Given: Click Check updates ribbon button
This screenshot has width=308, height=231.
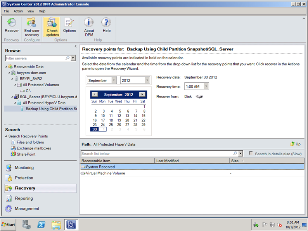Looking at the screenshot, I should click(52, 27).
